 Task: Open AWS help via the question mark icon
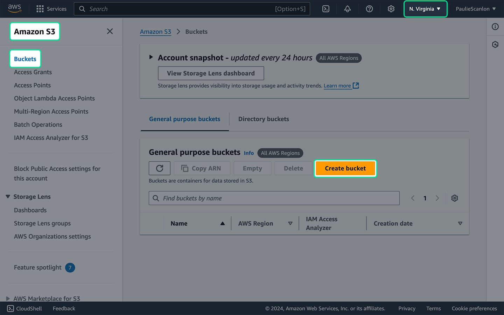369,9
